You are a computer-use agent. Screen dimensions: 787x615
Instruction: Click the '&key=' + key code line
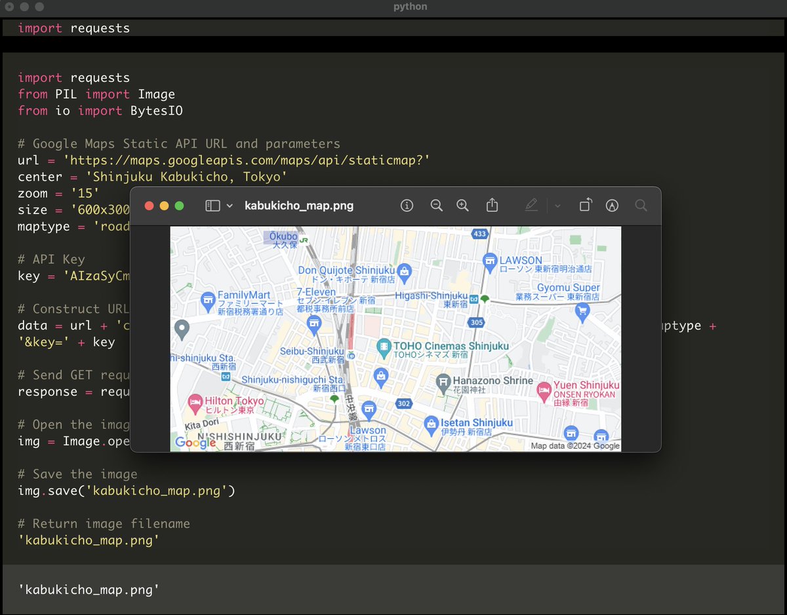click(x=66, y=342)
